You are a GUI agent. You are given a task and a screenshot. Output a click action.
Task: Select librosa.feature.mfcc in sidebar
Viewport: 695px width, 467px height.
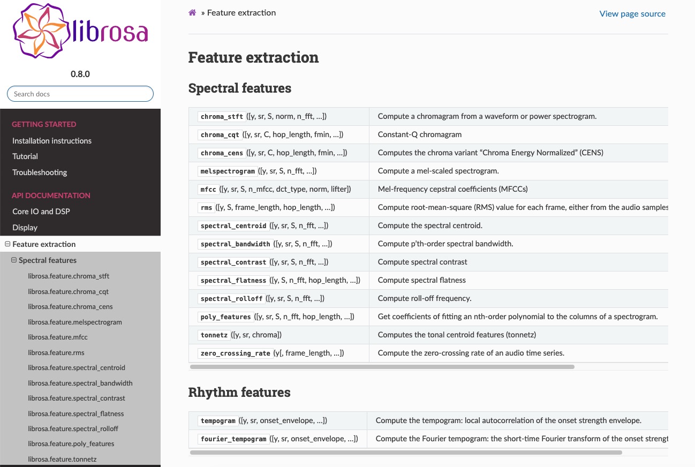coord(58,337)
